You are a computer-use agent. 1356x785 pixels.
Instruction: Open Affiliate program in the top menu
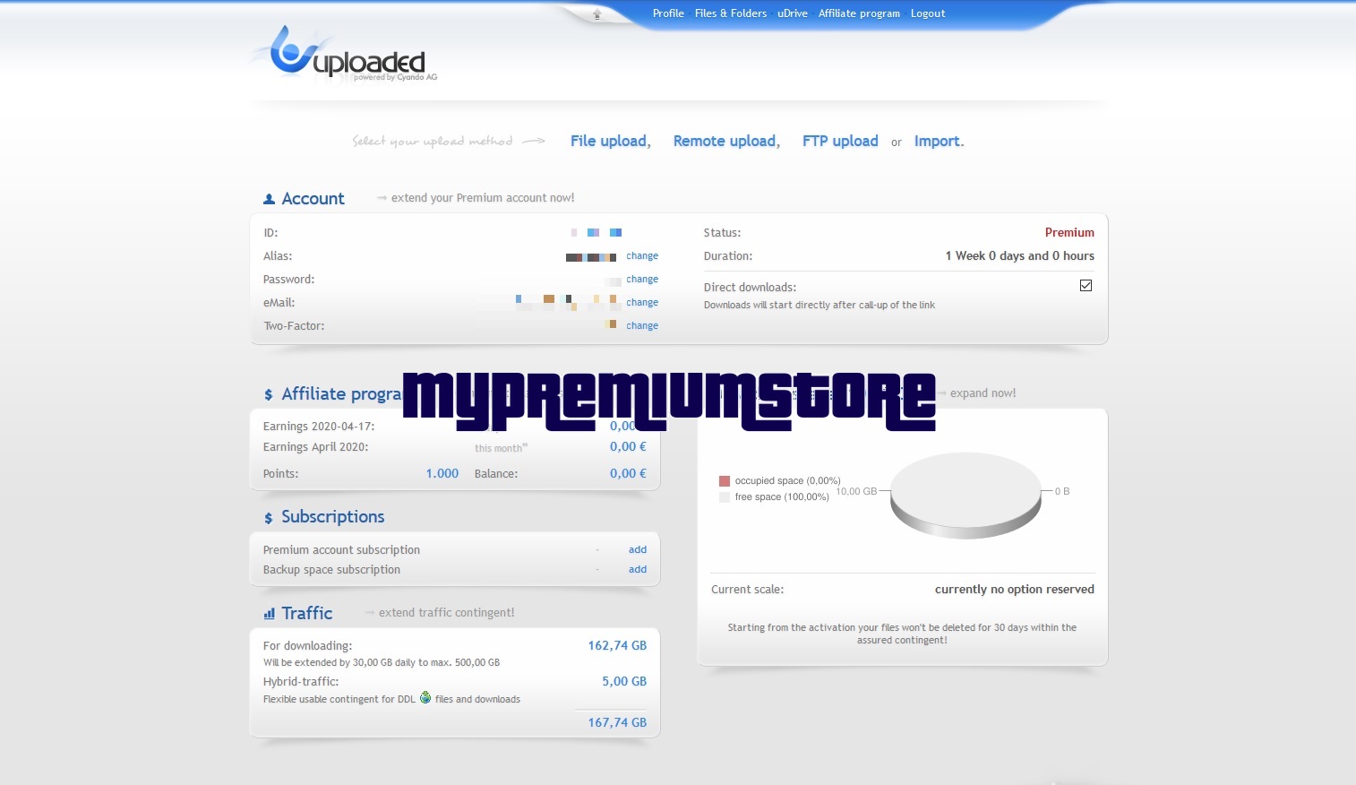tap(859, 13)
